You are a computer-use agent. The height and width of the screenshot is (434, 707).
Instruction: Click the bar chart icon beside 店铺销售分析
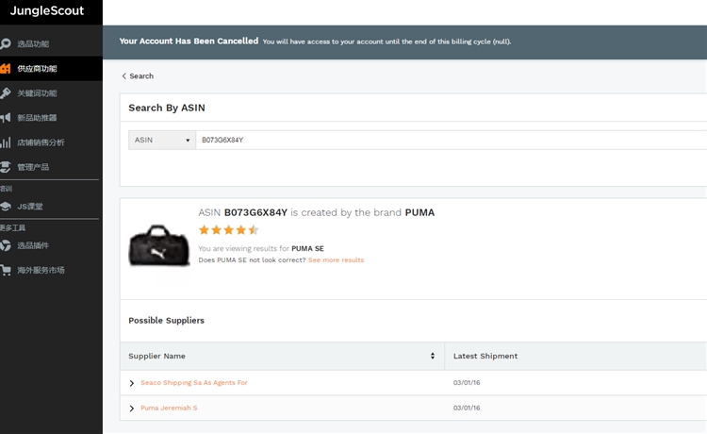pyautogui.click(x=6, y=142)
